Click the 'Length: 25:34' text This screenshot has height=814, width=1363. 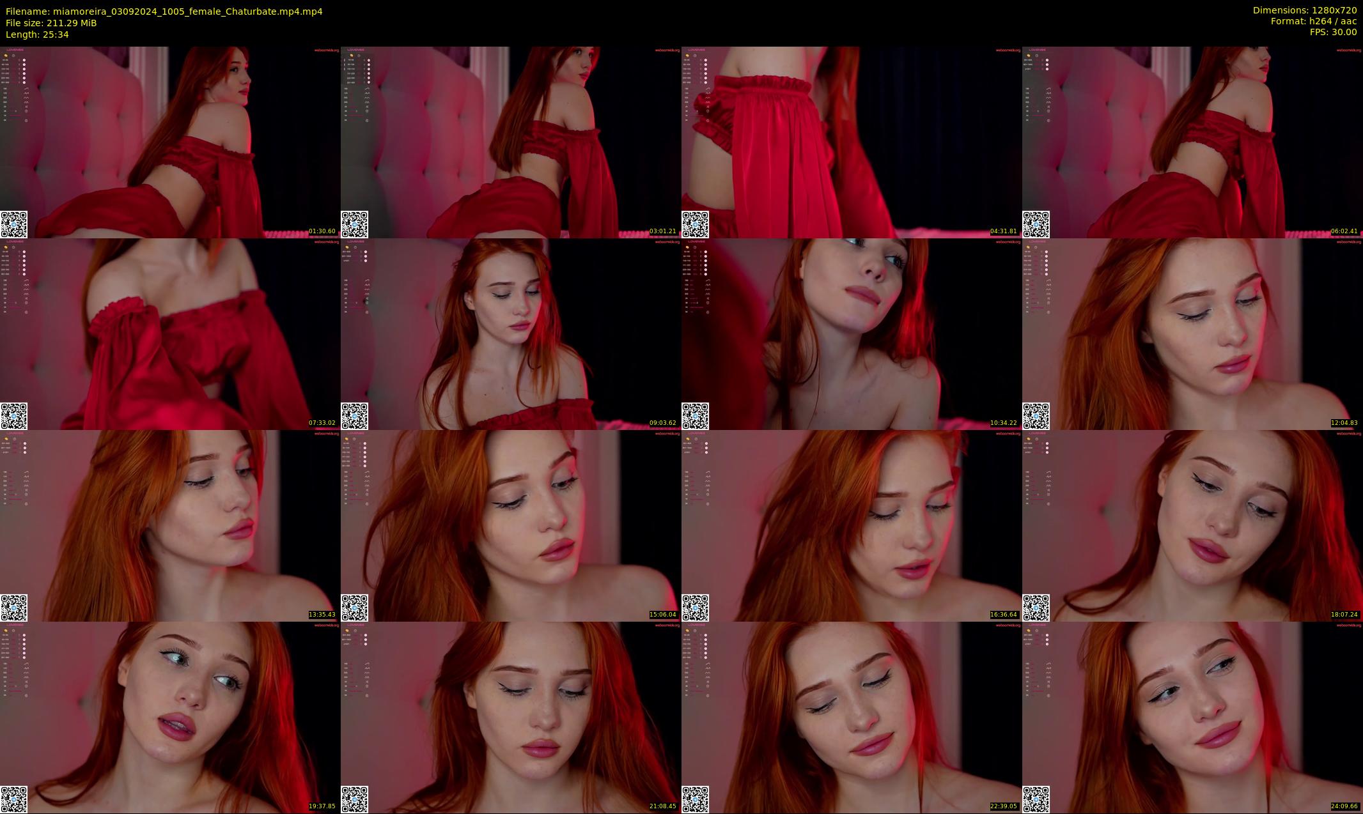[37, 35]
